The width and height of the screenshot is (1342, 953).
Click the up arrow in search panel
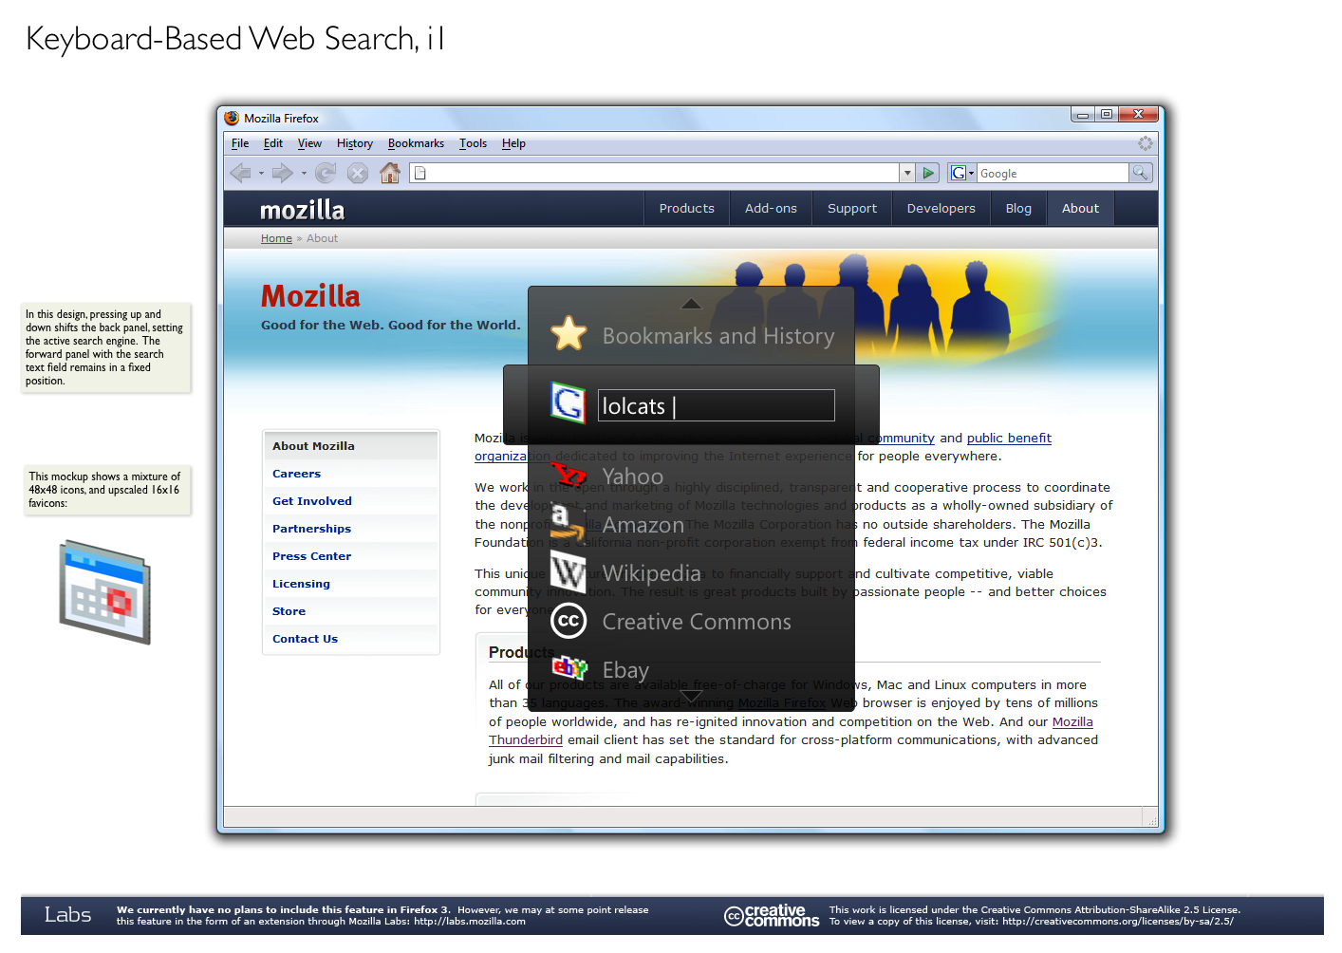pos(691,304)
